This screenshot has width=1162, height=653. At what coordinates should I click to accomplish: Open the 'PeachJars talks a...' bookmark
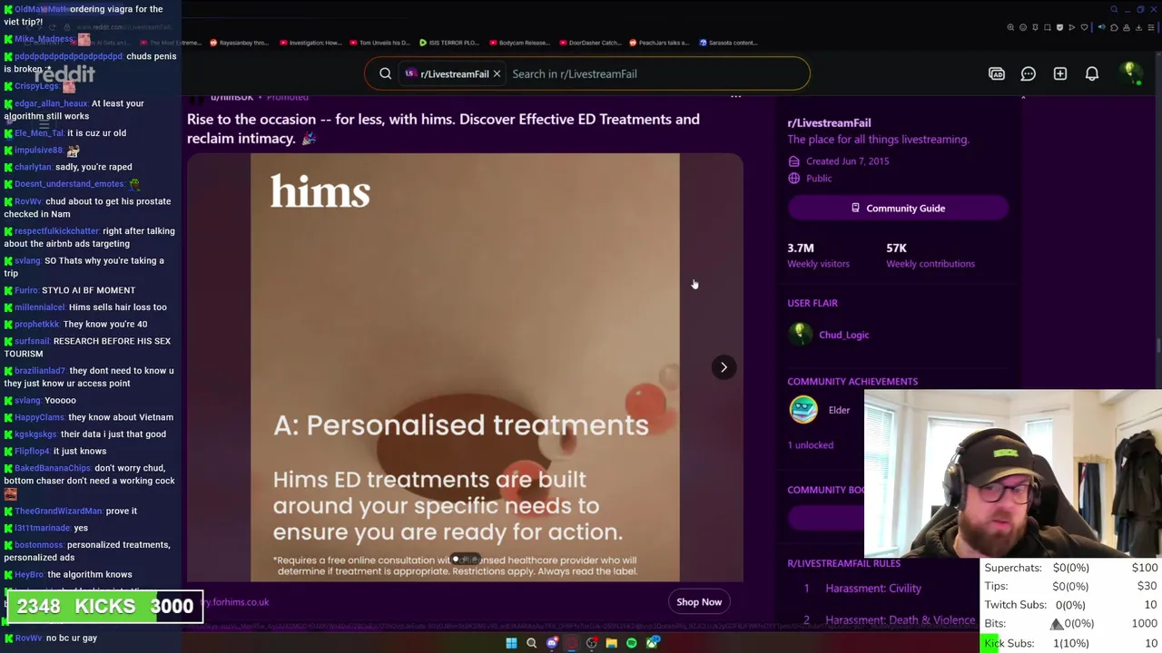(659, 43)
